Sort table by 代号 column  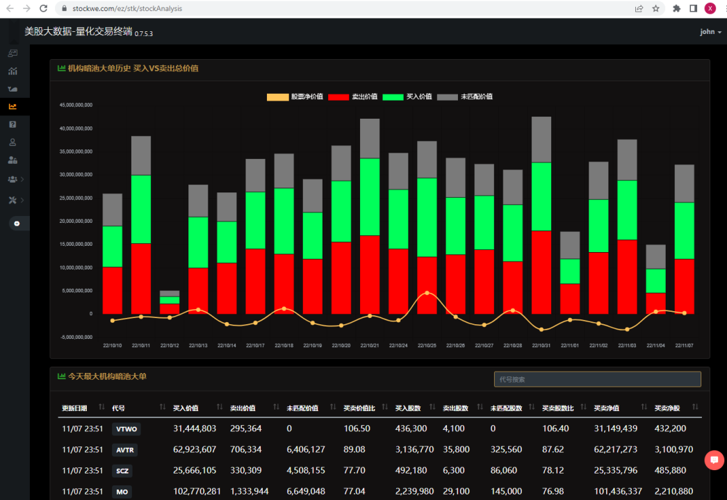pyautogui.click(x=138, y=408)
